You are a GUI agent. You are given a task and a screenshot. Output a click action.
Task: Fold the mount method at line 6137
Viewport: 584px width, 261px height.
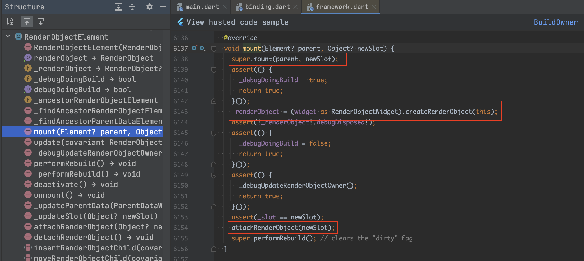coord(214,49)
